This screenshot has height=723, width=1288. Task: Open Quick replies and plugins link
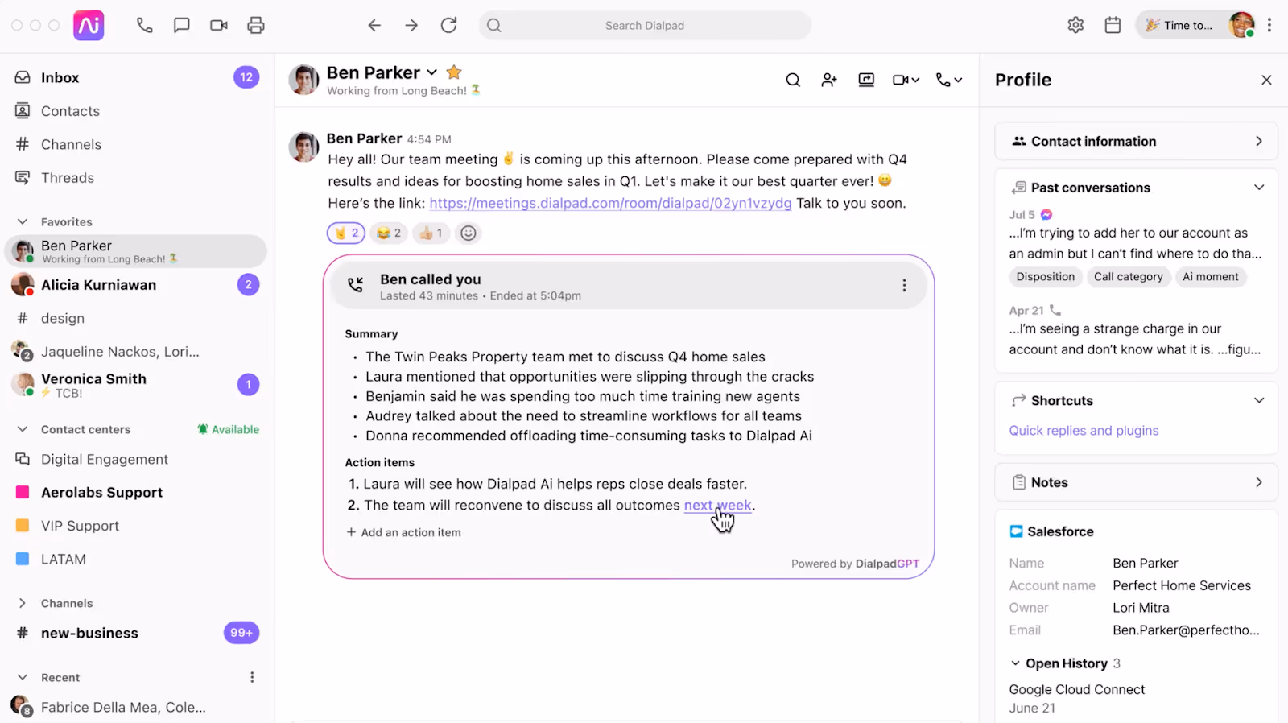[1084, 431]
